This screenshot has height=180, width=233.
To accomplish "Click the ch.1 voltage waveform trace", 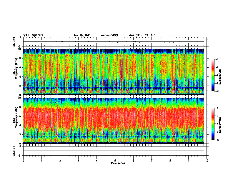I will pyautogui.click(x=114, y=42).
